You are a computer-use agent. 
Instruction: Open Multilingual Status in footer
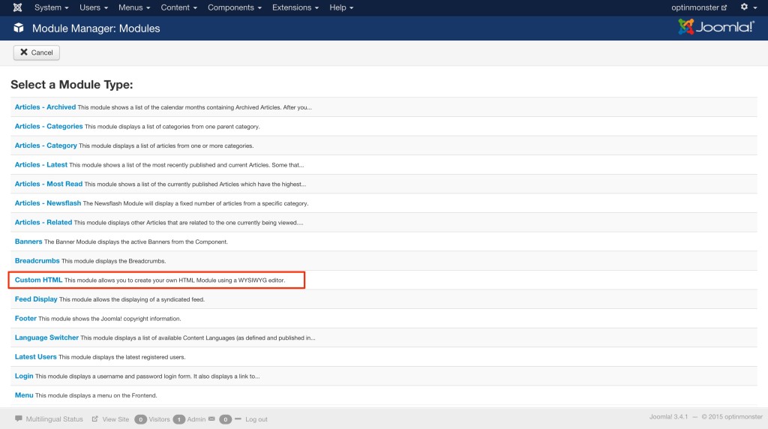pyautogui.click(x=54, y=419)
